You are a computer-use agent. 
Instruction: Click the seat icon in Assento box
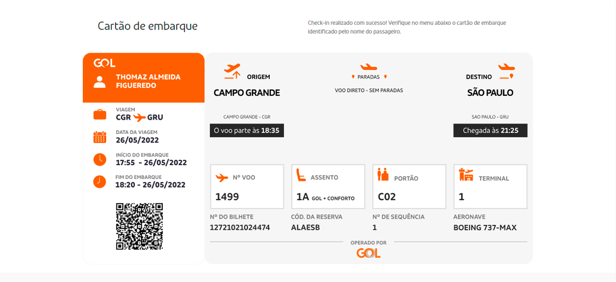(301, 175)
